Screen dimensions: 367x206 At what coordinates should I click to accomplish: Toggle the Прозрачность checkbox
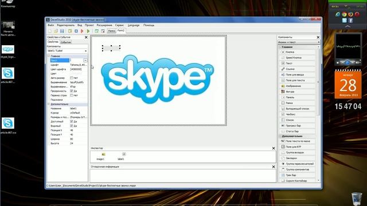72,91
